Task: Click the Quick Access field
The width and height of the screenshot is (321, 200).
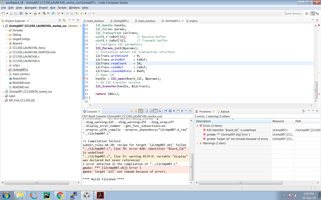Action: click(x=293, y=14)
